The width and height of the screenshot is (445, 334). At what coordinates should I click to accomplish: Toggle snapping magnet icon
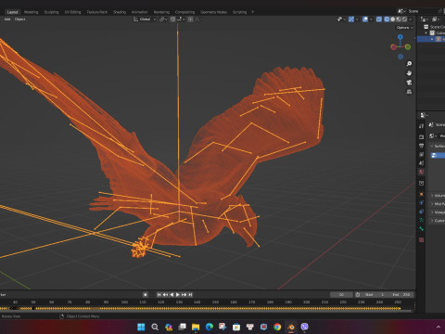pos(172,19)
